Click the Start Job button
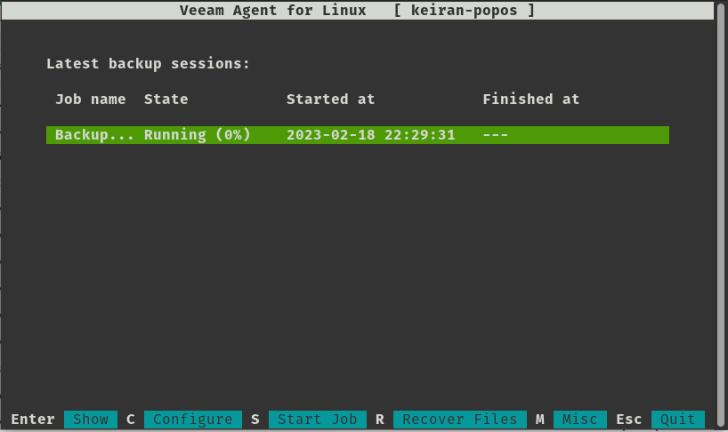The width and height of the screenshot is (728, 432). coord(318,419)
